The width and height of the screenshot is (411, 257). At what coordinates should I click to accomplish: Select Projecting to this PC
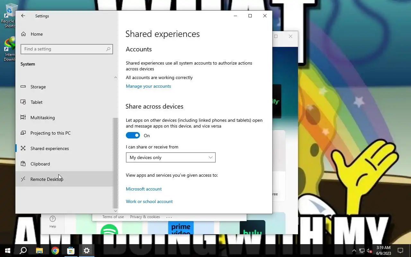click(x=64, y=133)
